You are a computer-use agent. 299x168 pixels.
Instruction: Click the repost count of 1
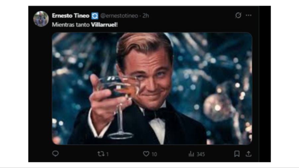108,154
